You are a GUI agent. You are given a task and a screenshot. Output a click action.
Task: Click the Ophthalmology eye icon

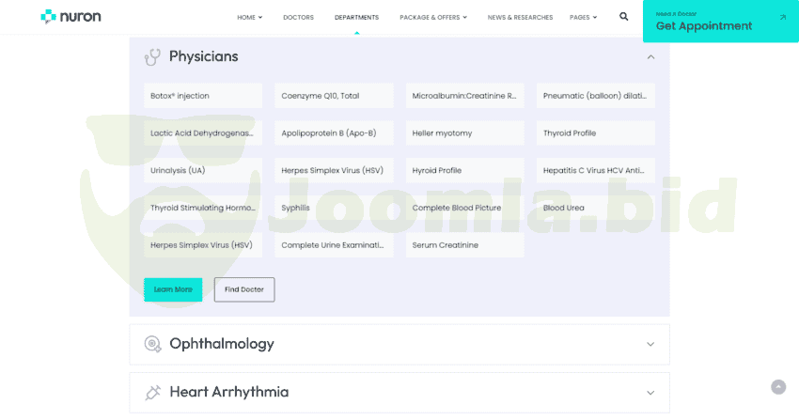click(152, 344)
